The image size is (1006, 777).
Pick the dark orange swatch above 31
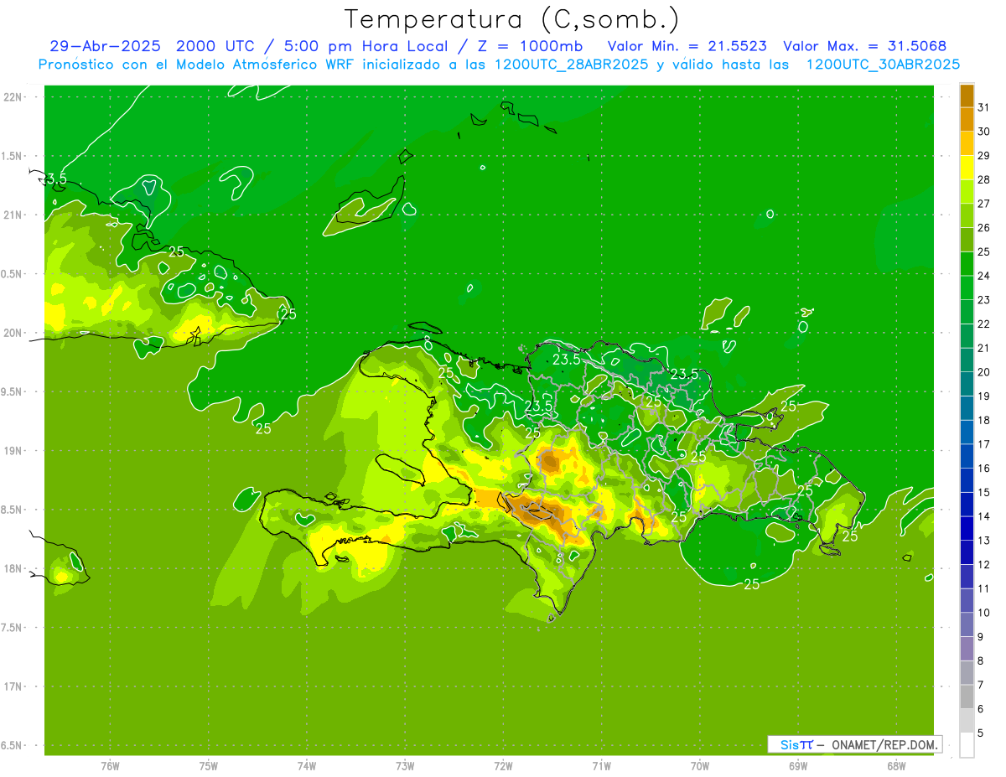[967, 96]
